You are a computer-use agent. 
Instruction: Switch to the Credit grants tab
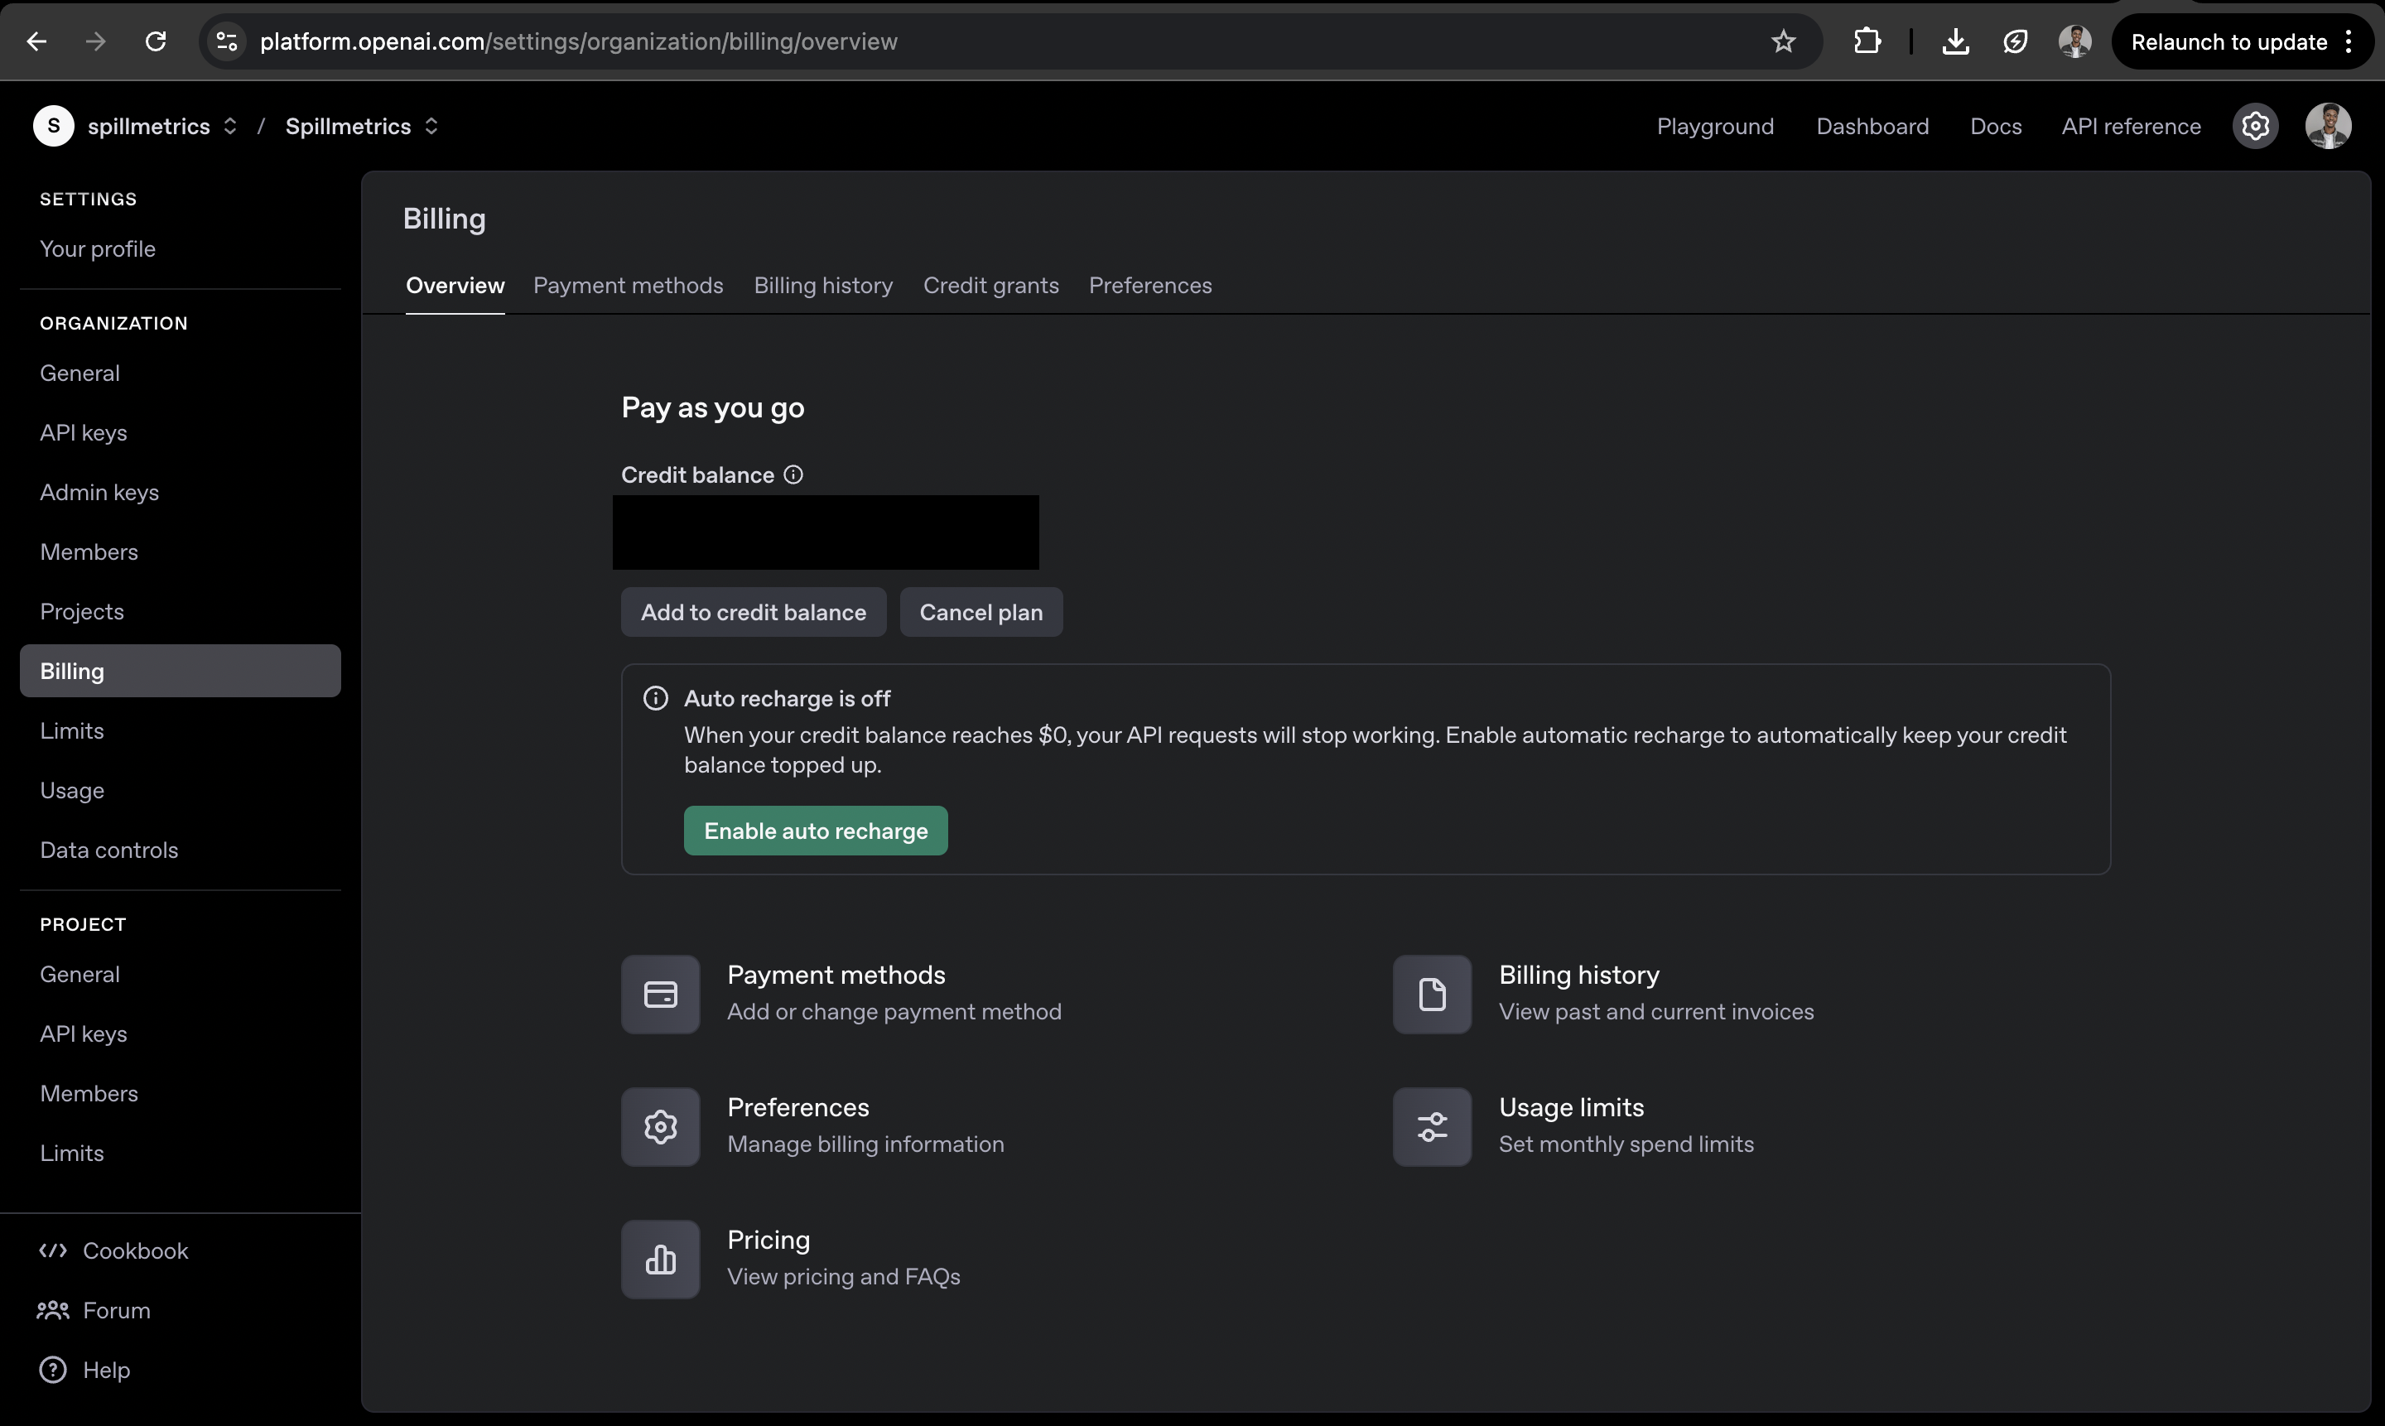coord(990,286)
